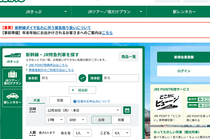Select the JRきっぷ shinkansen train icon
Viewport: 210px width, 139px height.
[12, 55]
